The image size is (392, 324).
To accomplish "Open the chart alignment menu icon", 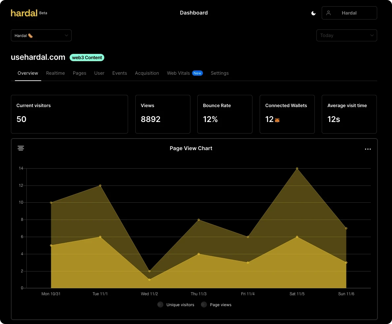I will coord(21,148).
